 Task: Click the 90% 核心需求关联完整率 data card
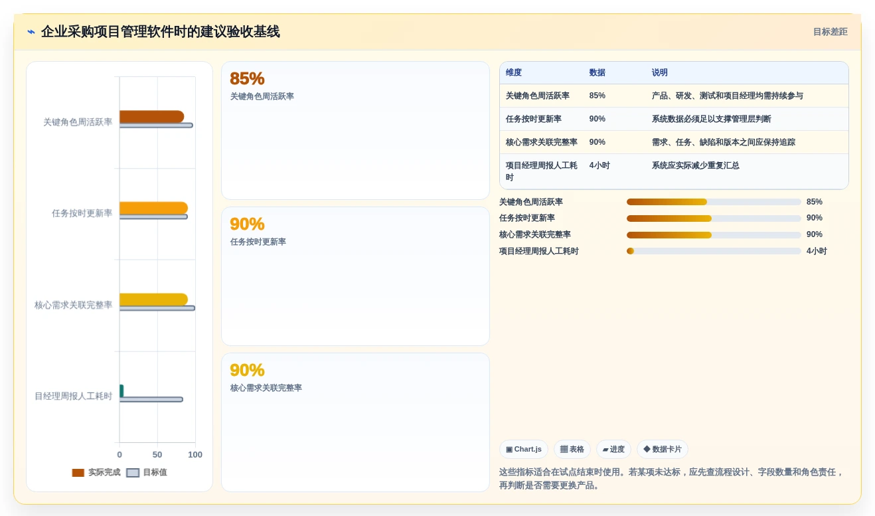(355, 422)
